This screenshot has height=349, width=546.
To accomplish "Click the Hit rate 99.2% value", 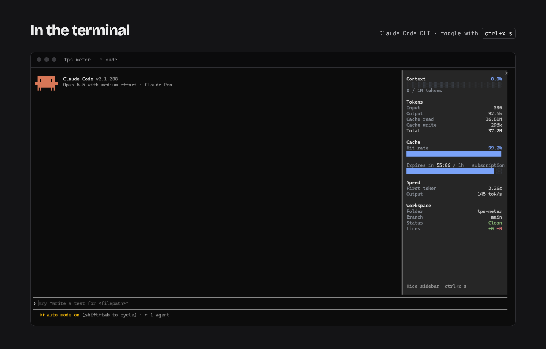I will click(x=495, y=148).
